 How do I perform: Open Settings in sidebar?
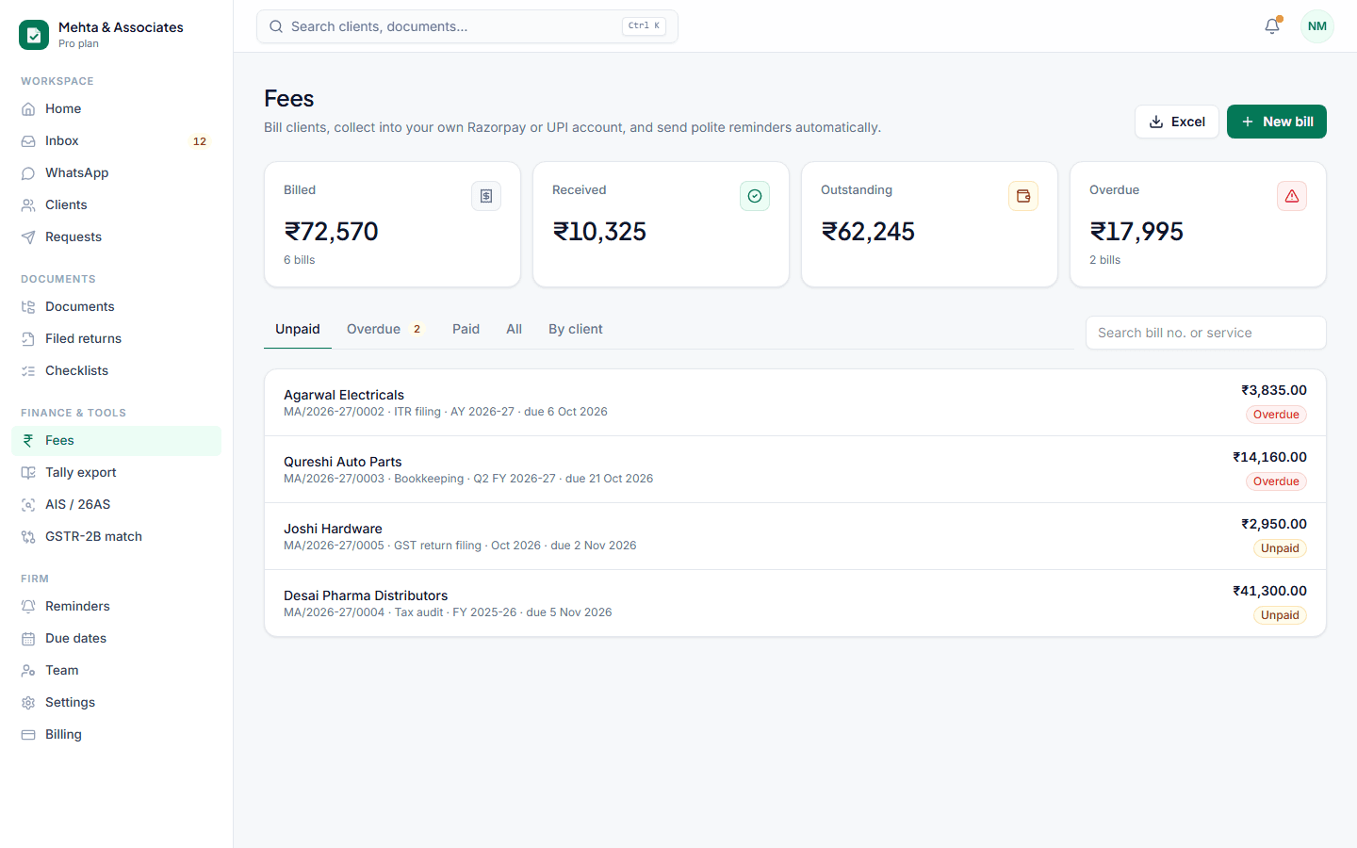tap(117, 702)
